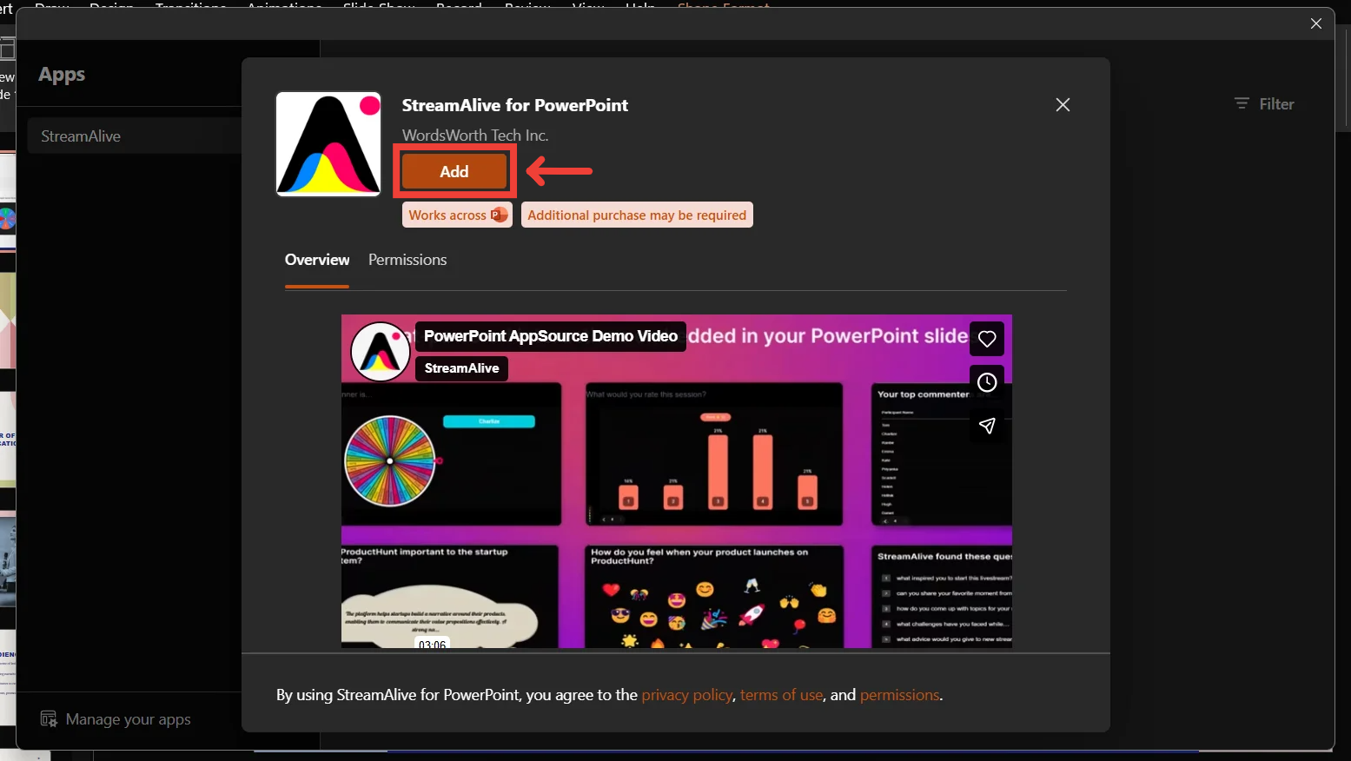Viewport: 1351px width, 761px height.
Task: Open the PowerPoint AppSource Demo Video title
Action: [551, 336]
